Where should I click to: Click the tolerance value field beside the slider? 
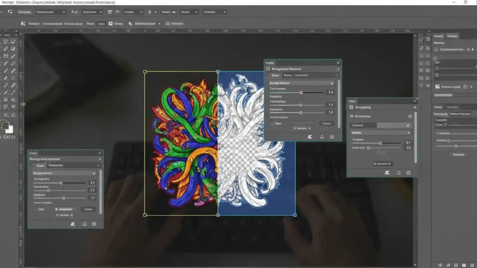pos(330,92)
